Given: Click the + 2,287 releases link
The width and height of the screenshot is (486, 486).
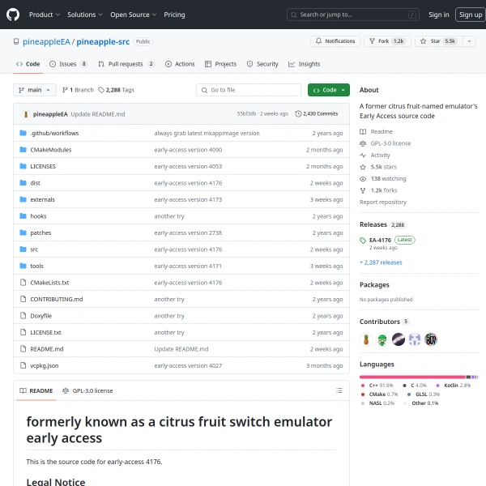Looking at the screenshot, I should (381, 262).
